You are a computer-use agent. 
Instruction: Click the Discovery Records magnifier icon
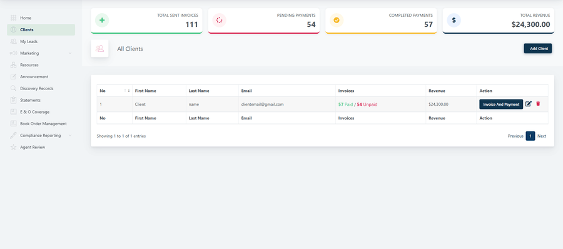coord(13,88)
